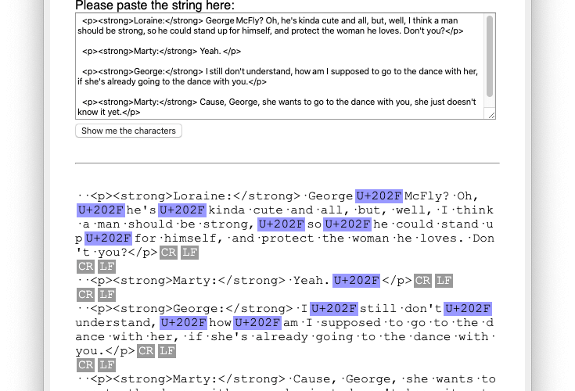Viewport: 575px width, 391px height.
Task: Click the Please paste the string here label
Action: (155, 5)
